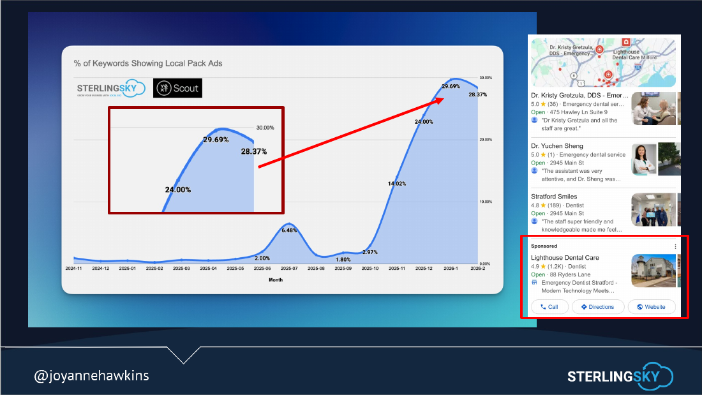
Task: Click the 'Sponsored' label in the listing
Action: tap(544, 246)
